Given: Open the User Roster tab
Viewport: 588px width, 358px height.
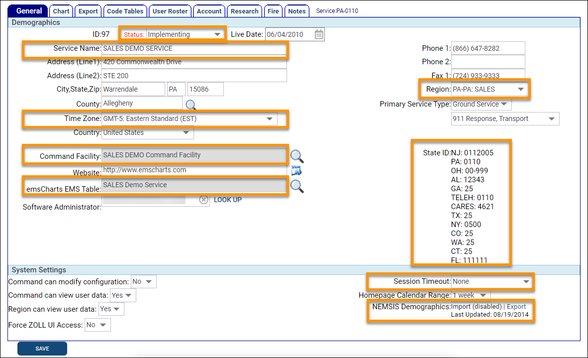Looking at the screenshot, I should point(170,11).
